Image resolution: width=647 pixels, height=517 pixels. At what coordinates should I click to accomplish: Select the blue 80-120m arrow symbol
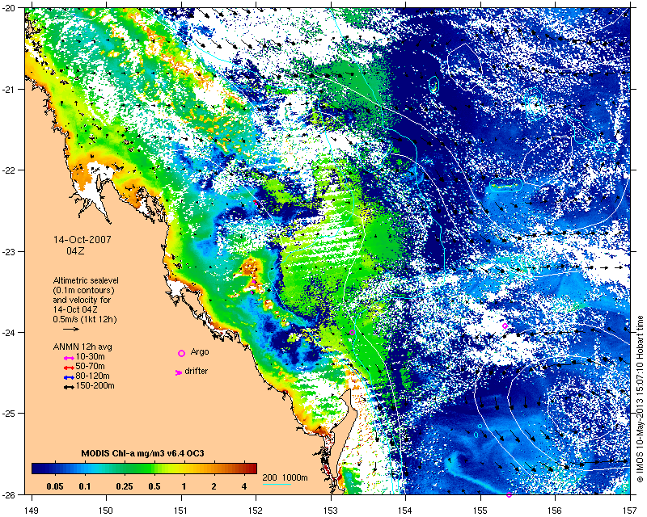69,377
